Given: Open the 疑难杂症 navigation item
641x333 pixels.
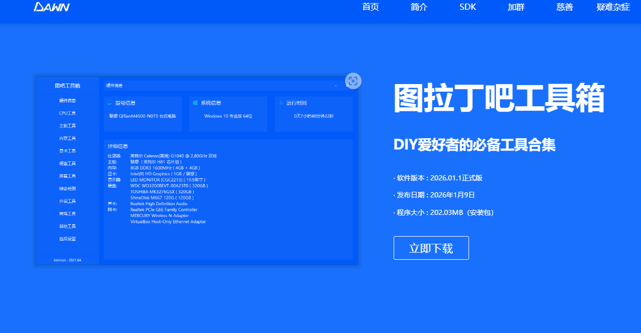Looking at the screenshot, I should click(613, 7).
